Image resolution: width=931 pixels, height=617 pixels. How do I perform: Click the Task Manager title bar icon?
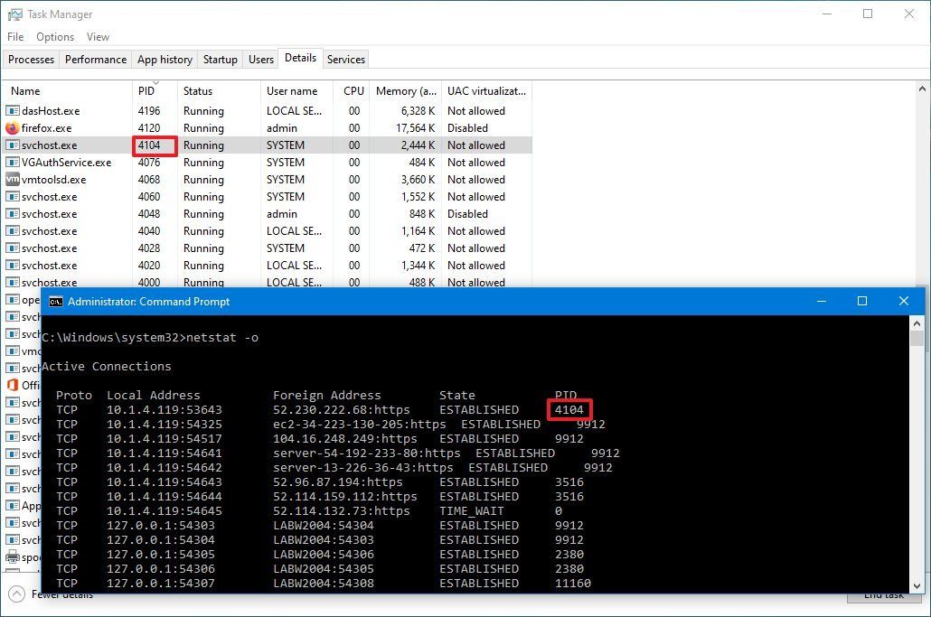(x=14, y=14)
